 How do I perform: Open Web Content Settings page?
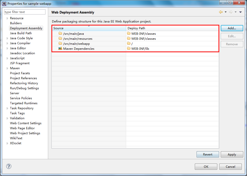26,123
